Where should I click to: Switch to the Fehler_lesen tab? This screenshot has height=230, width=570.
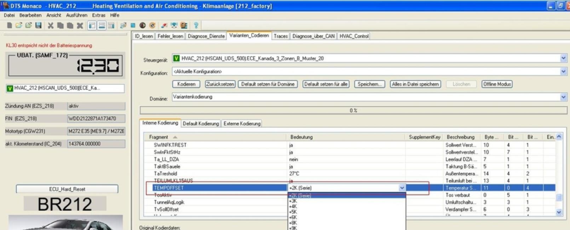click(x=170, y=36)
